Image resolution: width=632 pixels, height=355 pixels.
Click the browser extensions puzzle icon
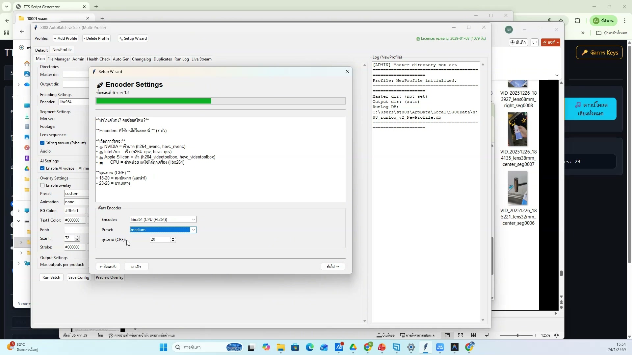[578, 20]
